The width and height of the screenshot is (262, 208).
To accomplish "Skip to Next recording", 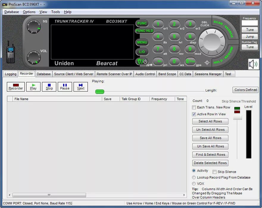I will (x=81, y=87).
